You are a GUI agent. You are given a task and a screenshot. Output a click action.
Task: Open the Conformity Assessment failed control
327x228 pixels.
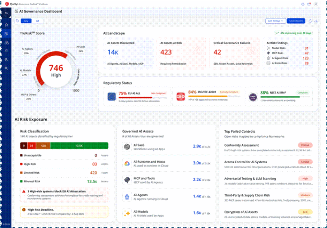click(x=268, y=148)
